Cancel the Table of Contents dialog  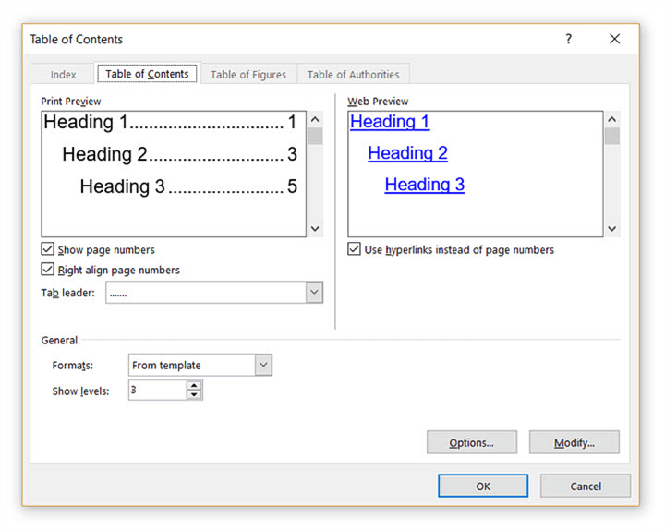586,486
